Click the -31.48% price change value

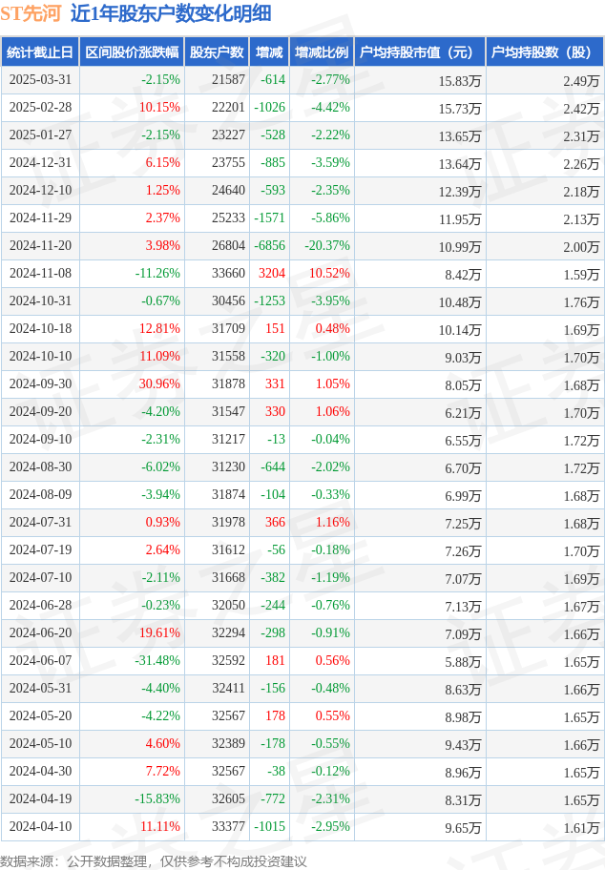pyautogui.click(x=157, y=661)
